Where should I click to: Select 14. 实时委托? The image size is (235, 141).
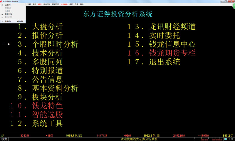(154, 36)
